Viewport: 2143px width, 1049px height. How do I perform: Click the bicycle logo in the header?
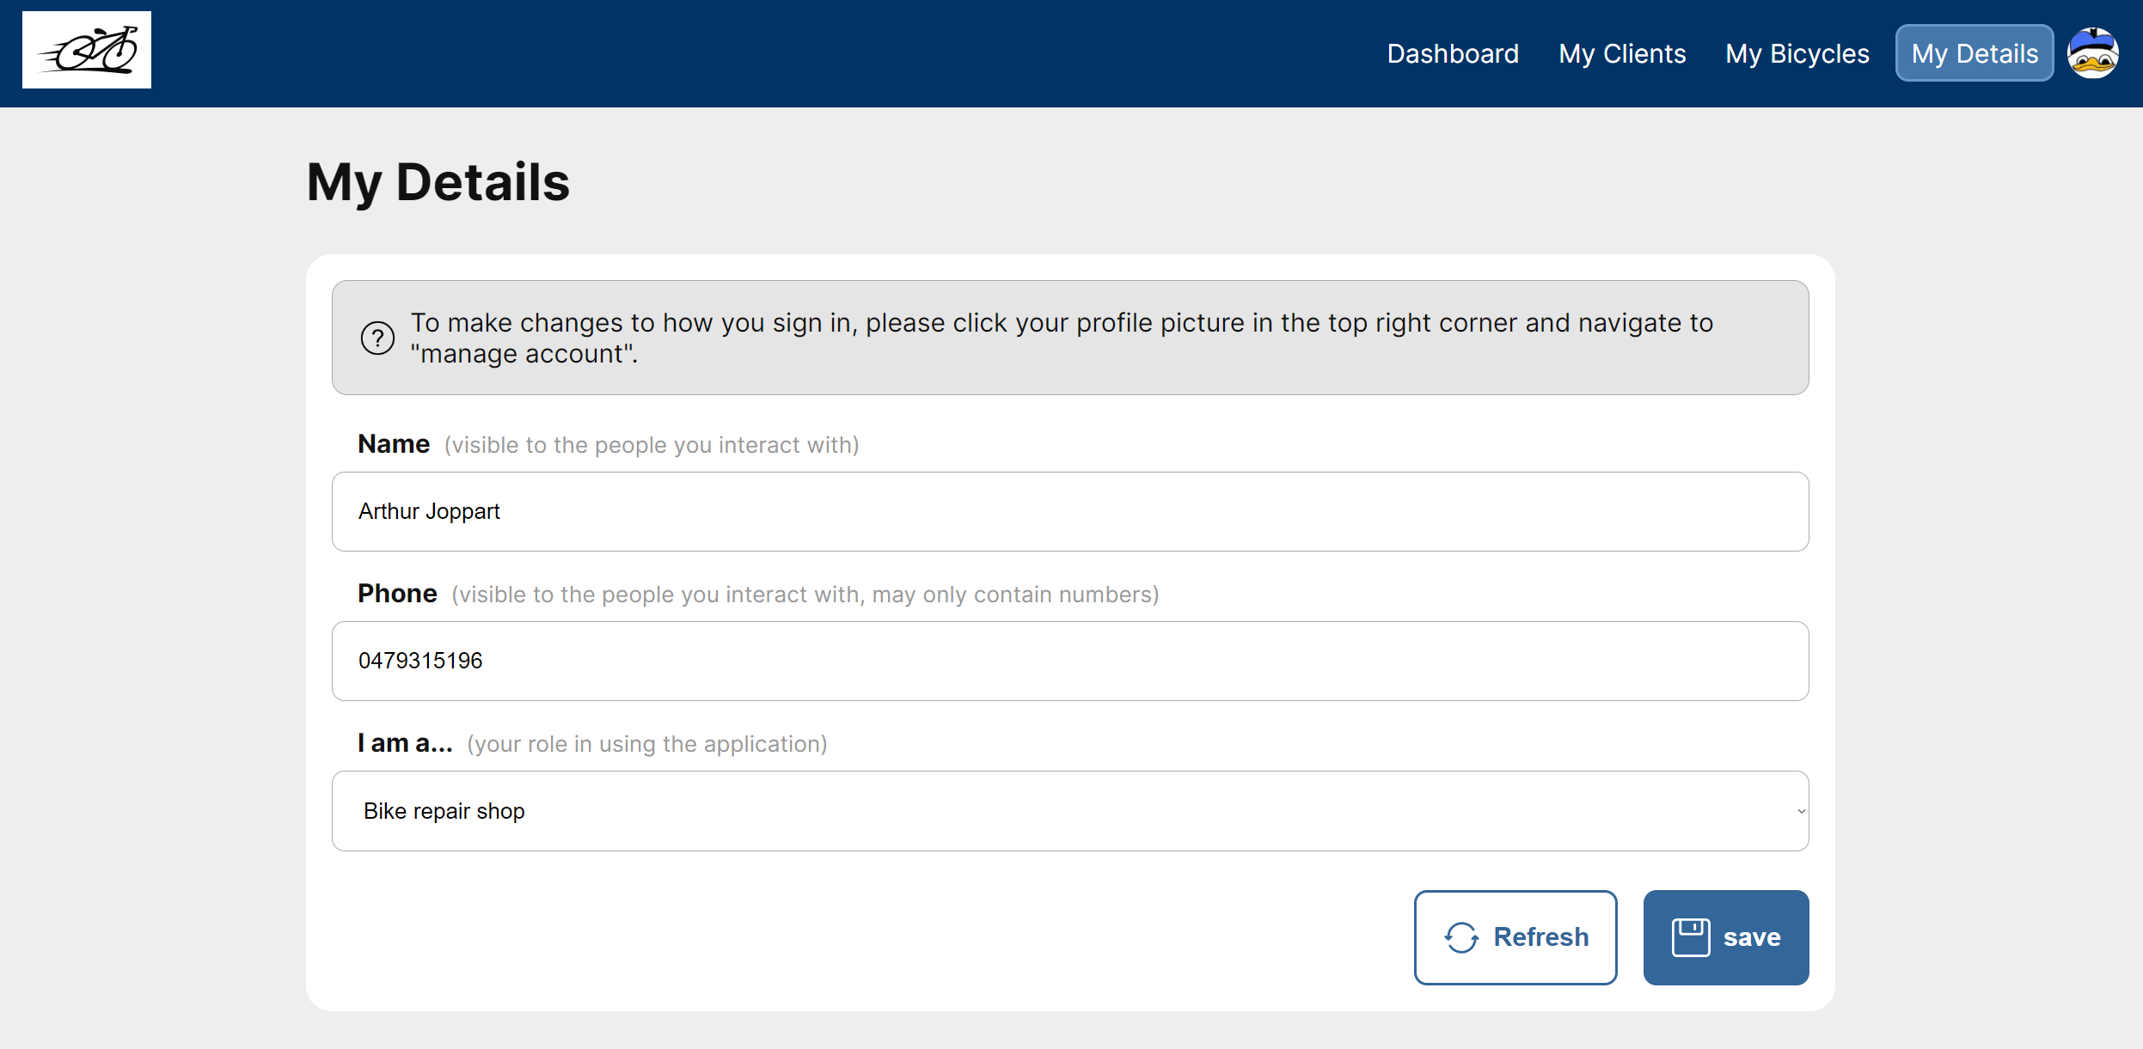87,50
